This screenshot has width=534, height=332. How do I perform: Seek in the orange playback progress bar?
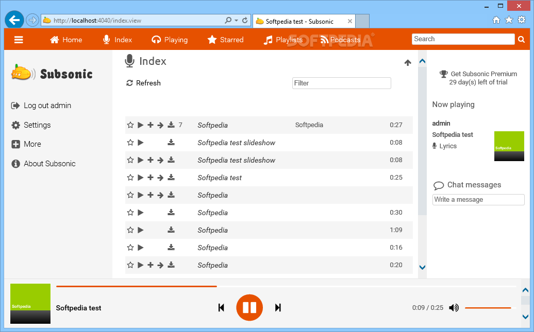(286, 286)
